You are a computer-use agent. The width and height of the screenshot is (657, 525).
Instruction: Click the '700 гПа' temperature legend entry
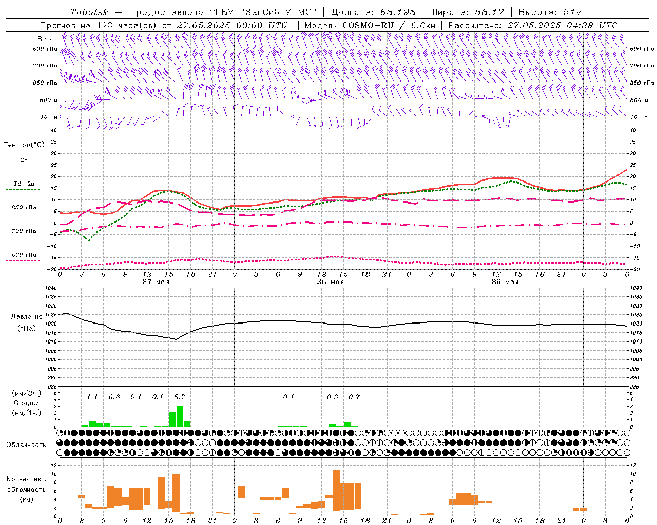pos(24,231)
